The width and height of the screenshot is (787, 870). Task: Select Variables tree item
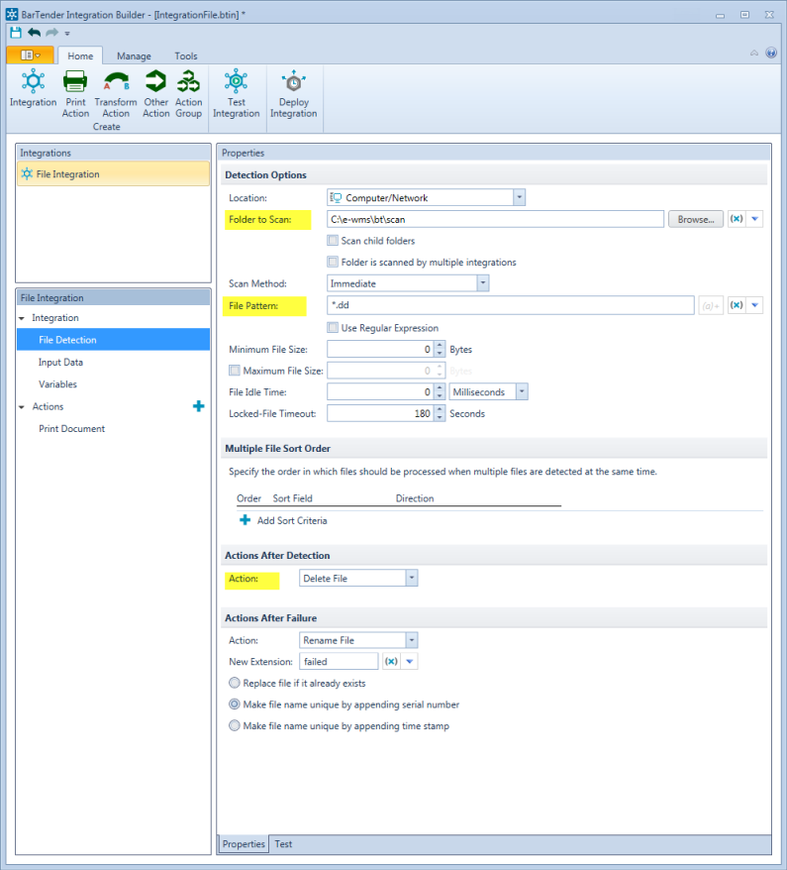click(57, 383)
